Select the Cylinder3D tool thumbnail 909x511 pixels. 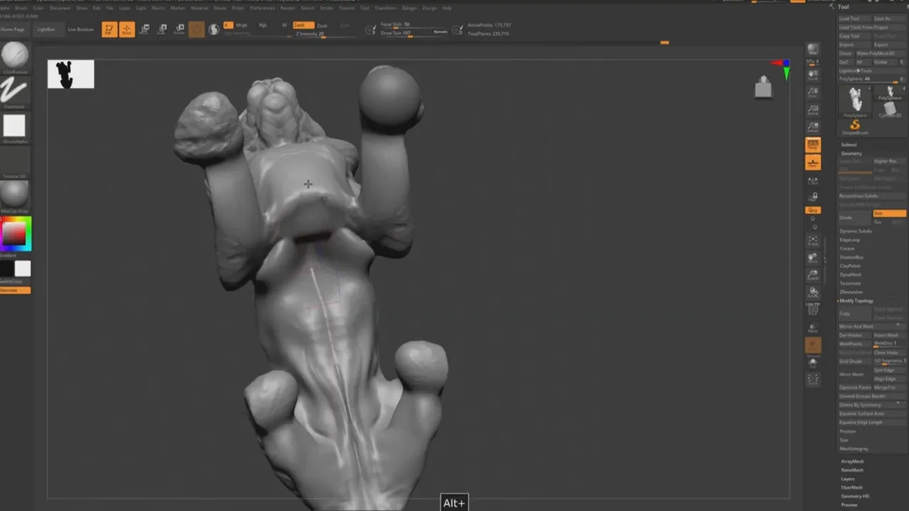click(x=890, y=111)
